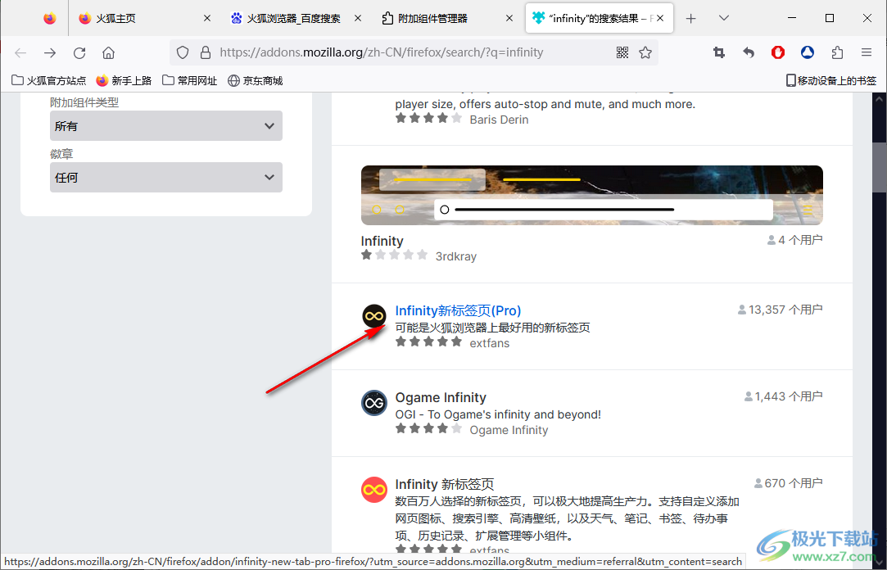The height and width of the screenshot is (570, 887).
Task: Click the 13,357 个用户 count
Action: click(x=780, y=310)
